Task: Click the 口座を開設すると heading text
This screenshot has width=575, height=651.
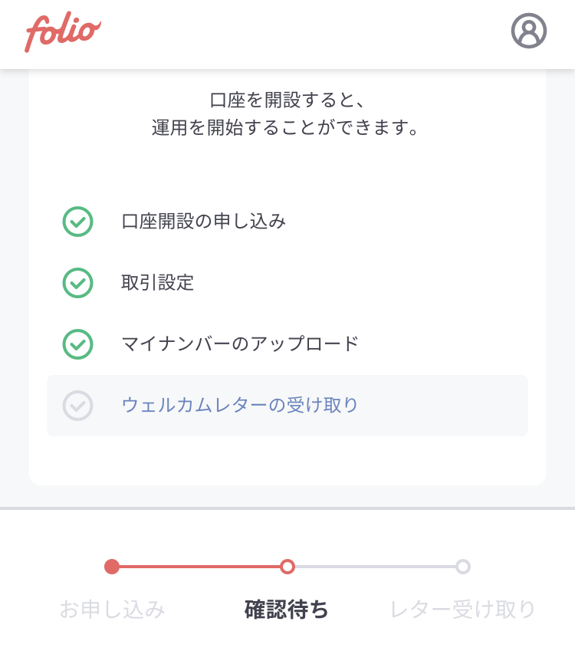Action: [287, 100]
